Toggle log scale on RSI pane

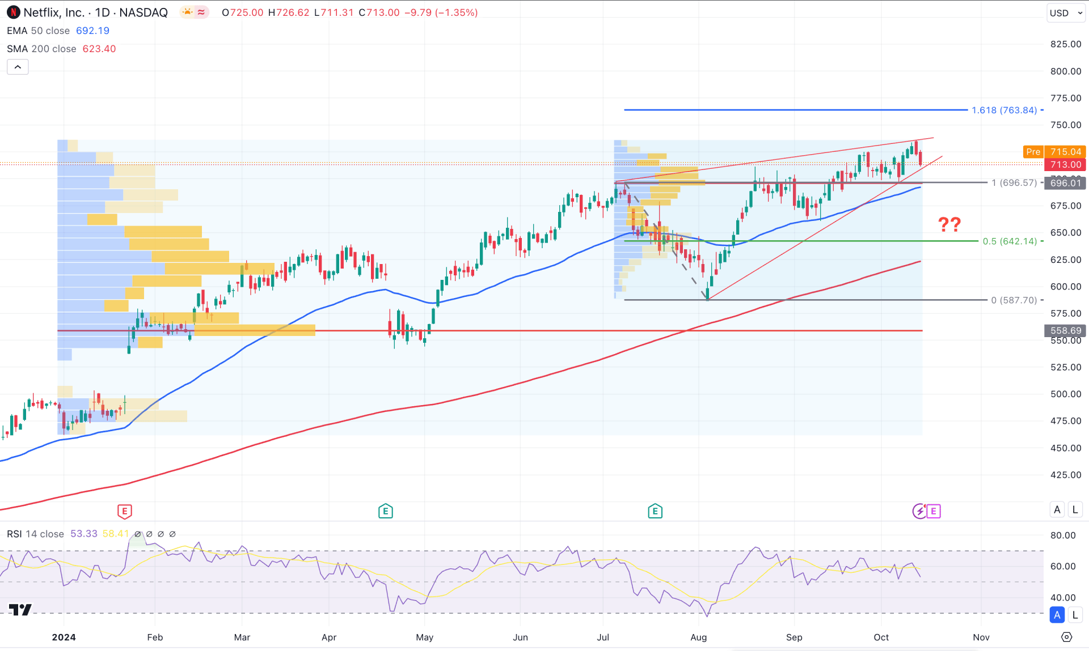point(1075,615)
